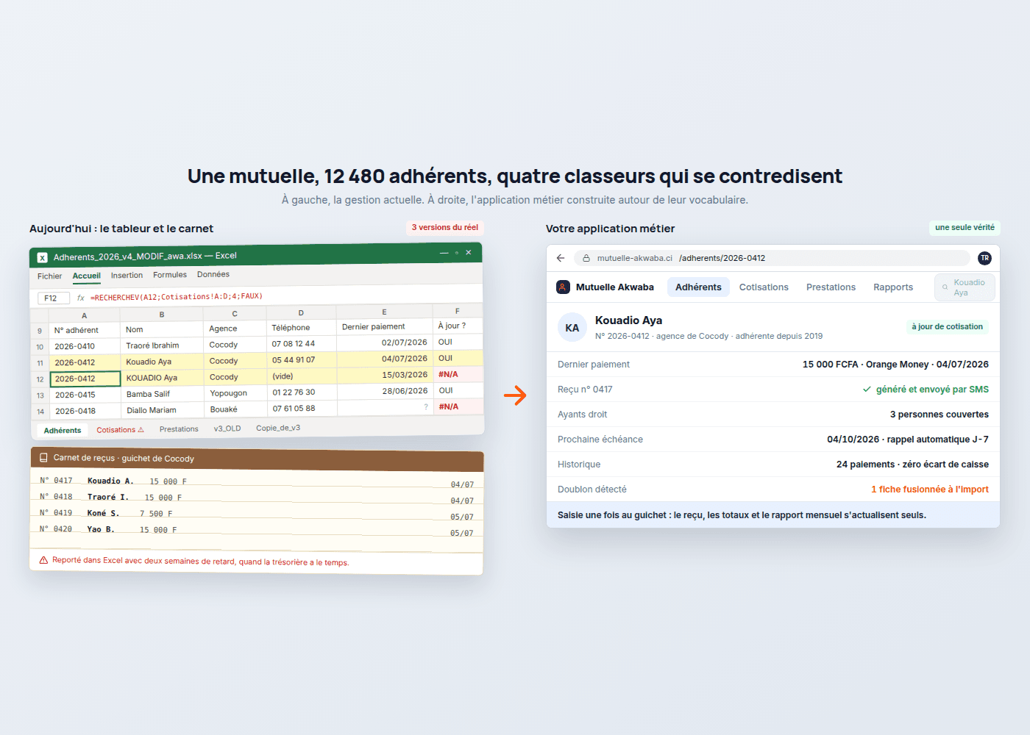Select the (vide) phone cell
This screenshot has width=1030, height=735.
pos(302,376)
